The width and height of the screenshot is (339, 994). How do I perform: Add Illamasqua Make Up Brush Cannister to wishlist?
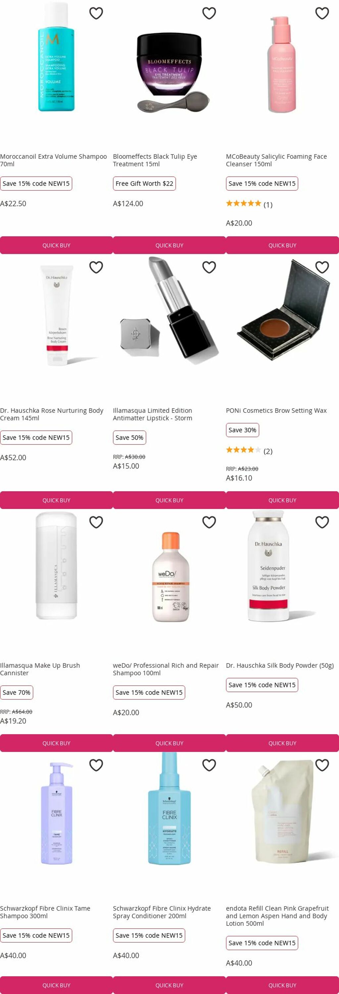[96, 522]
